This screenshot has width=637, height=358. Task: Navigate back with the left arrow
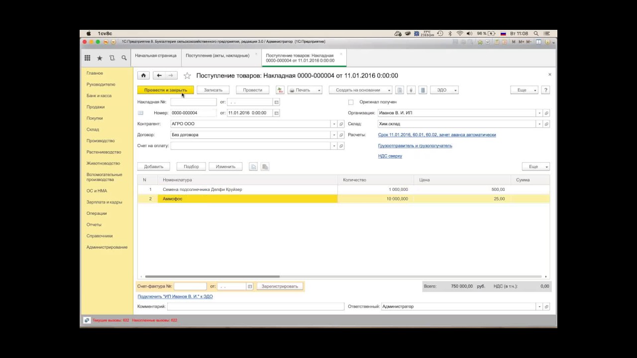click(159, 76)
